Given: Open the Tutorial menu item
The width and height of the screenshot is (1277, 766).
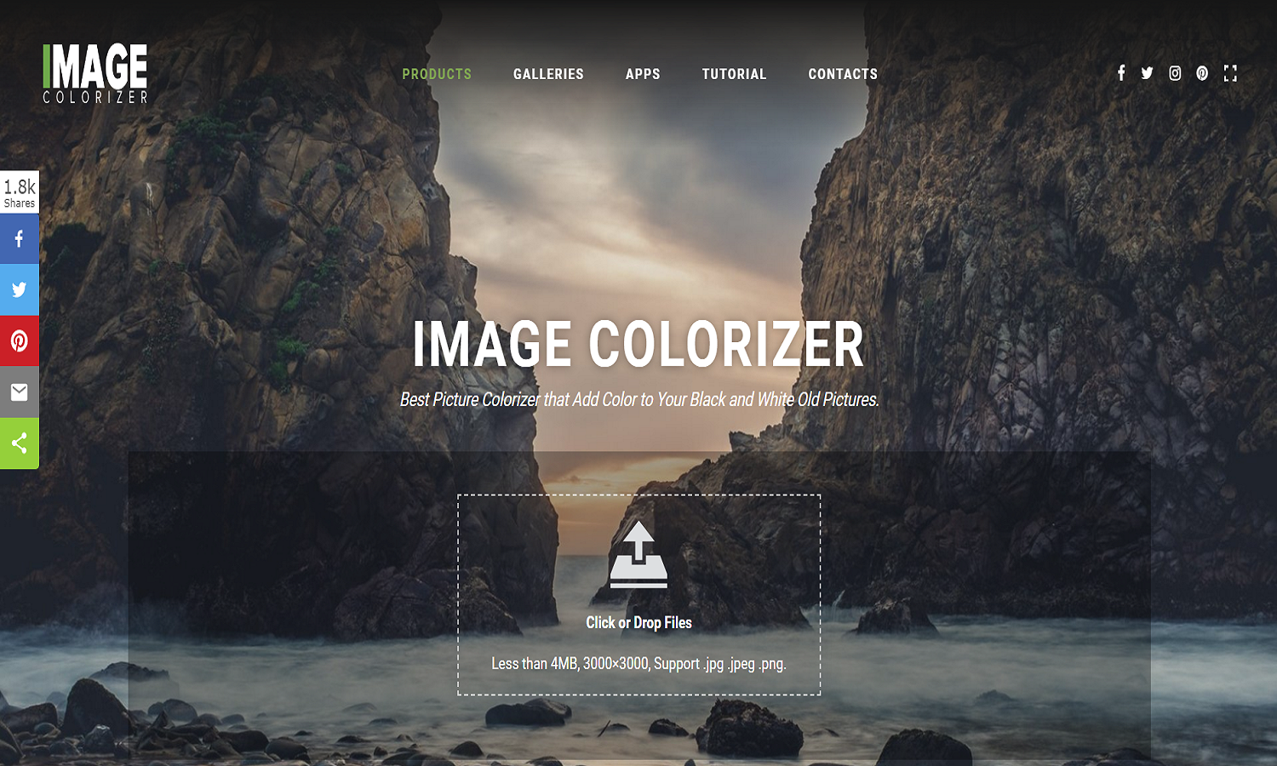Looking at the screenshot, I should 734,74.
